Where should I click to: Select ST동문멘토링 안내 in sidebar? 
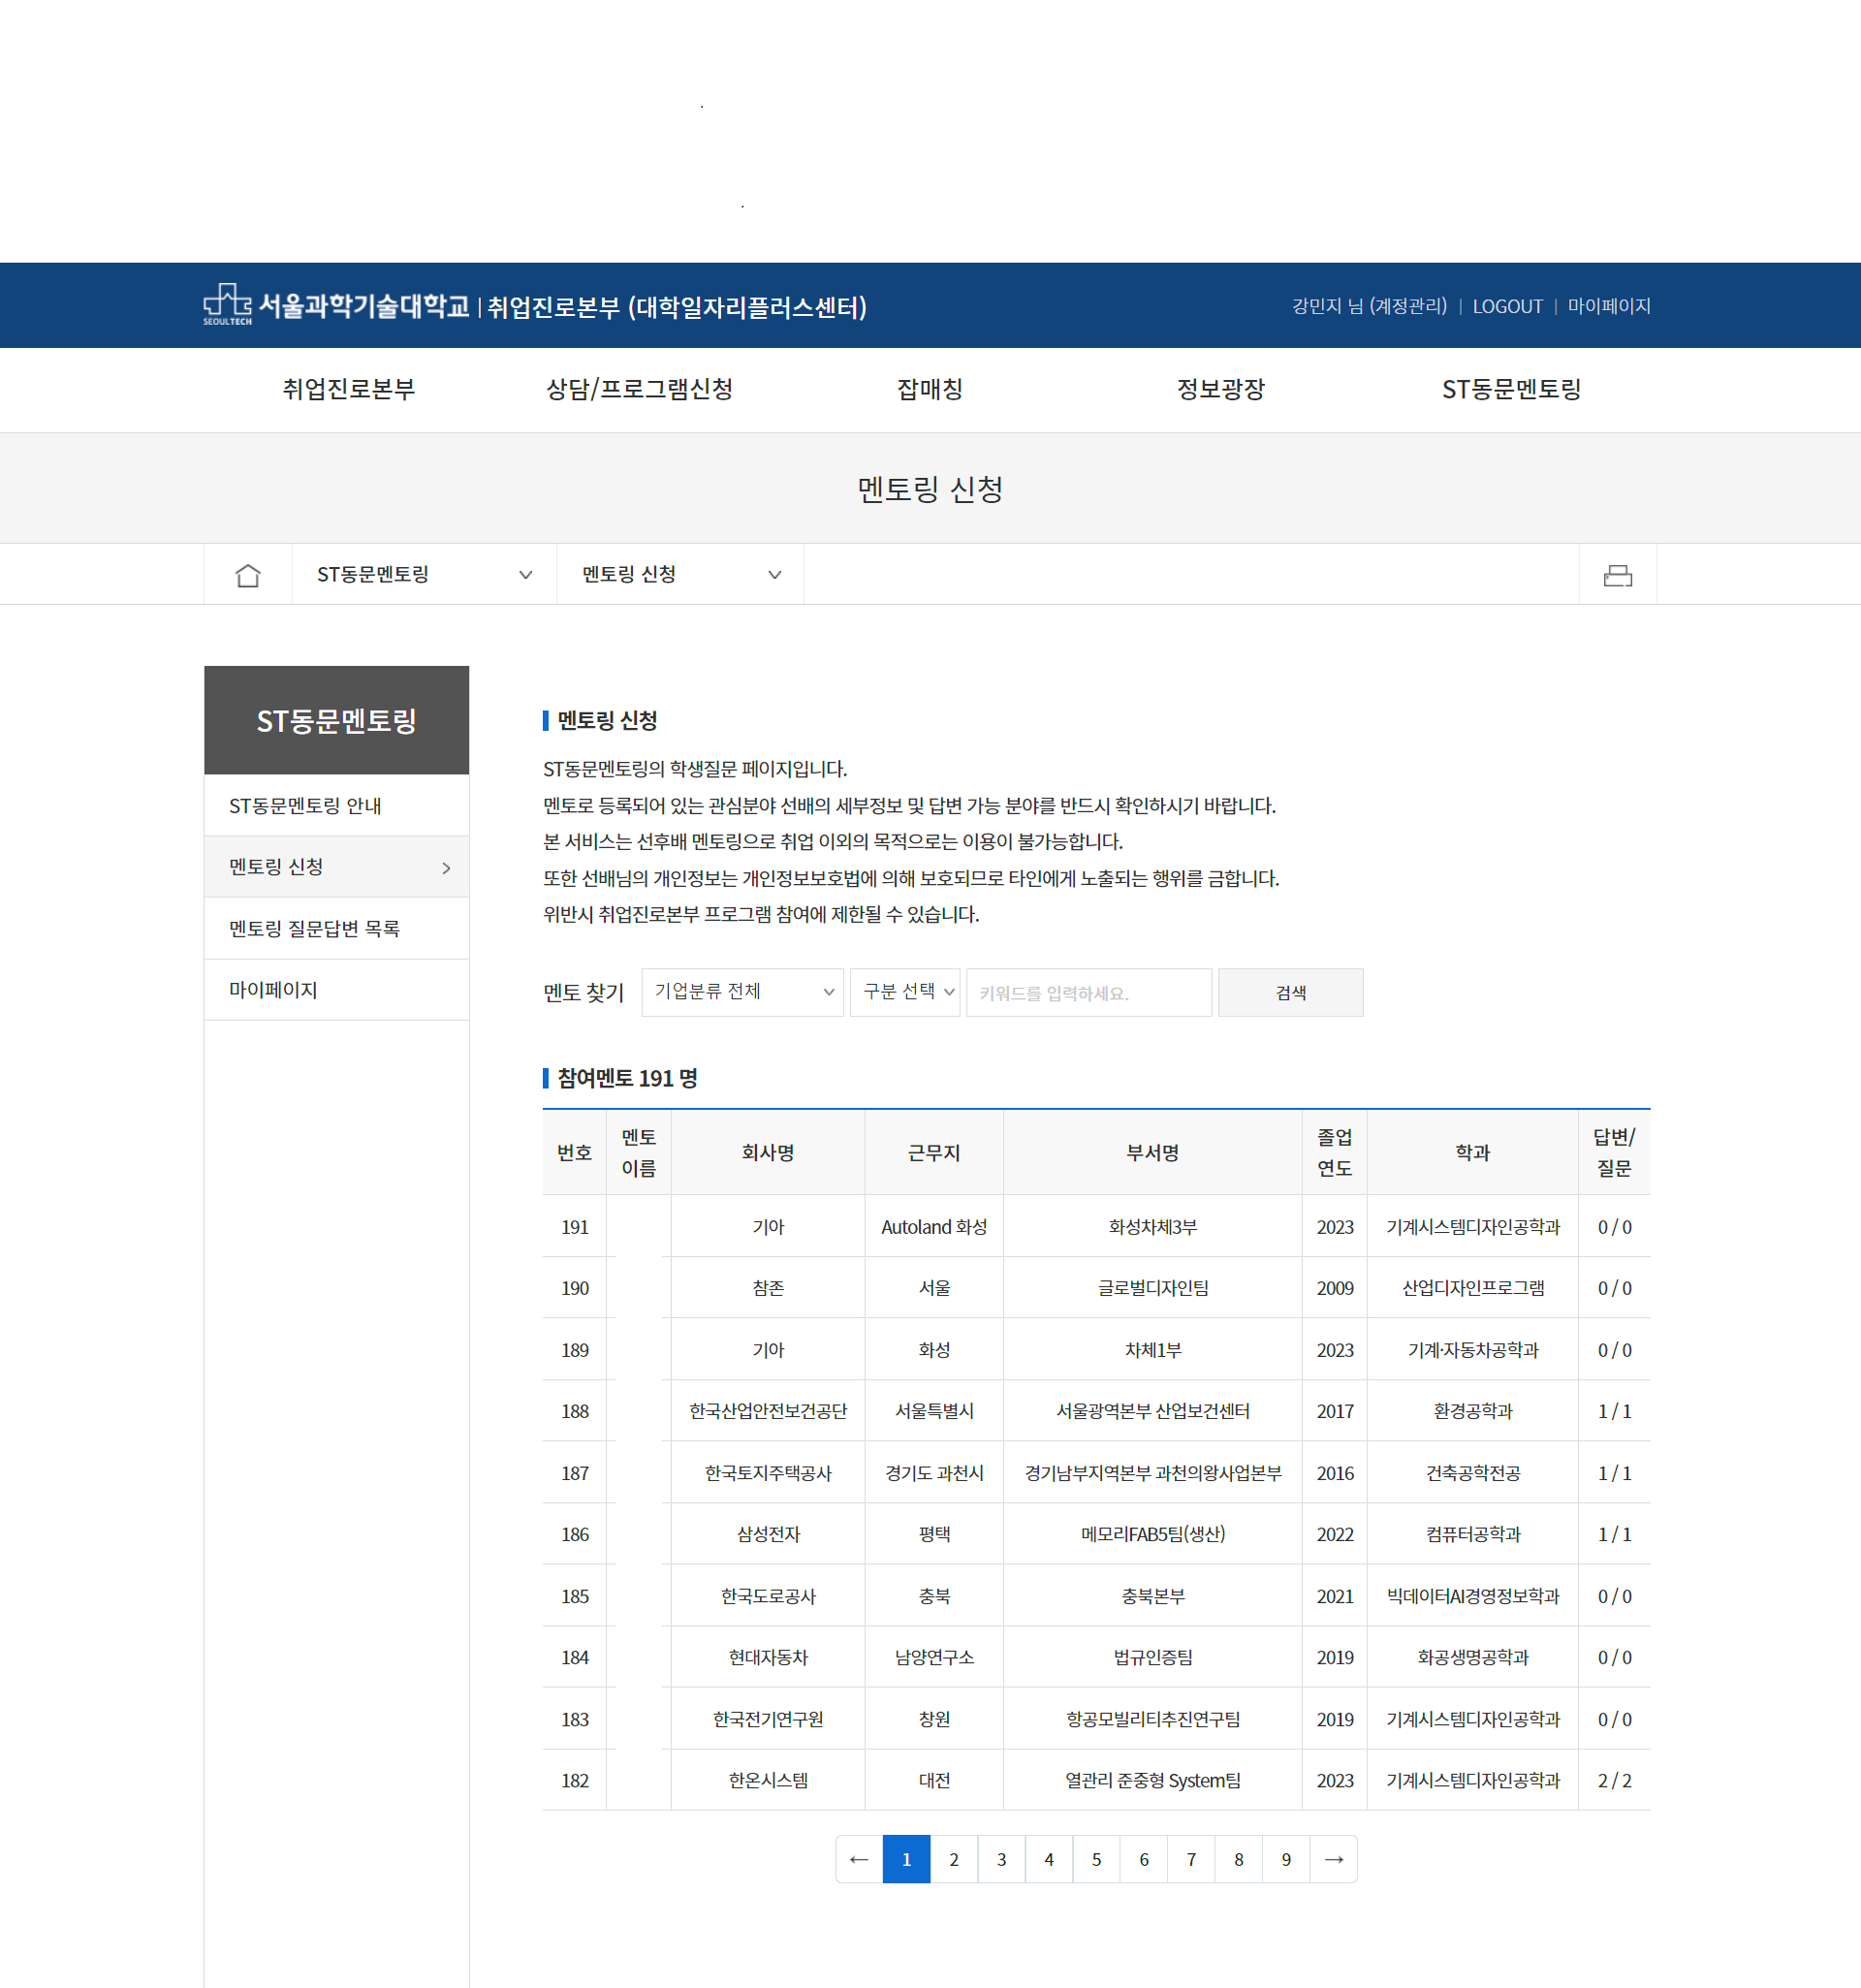pyautogui.click(x=336, y=806)
